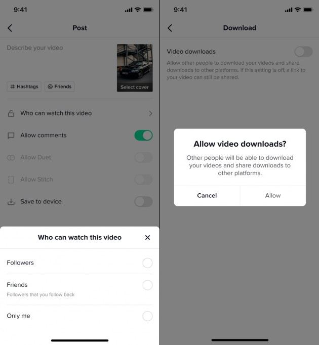The height and width of the screenshot is (345, 319).
Task: Tag Friends with the @ button
Action: pyautogui.click(x=59, y=87)
